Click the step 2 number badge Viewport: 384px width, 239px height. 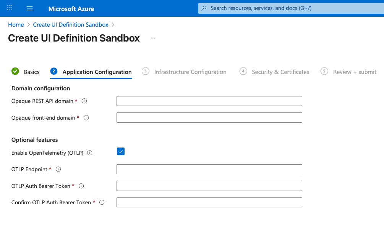click(x=53, y=71)
